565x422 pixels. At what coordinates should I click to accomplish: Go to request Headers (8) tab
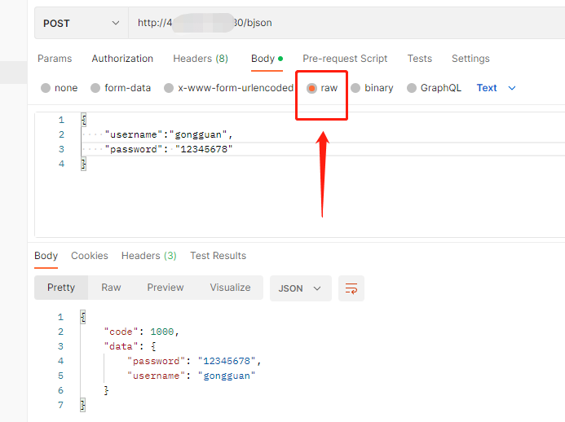(201, 59)
